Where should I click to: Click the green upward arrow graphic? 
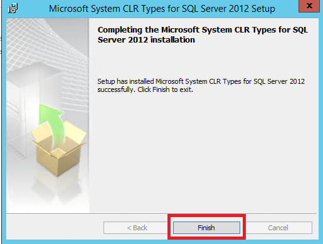pyautogui.click(x=51, y=124)
